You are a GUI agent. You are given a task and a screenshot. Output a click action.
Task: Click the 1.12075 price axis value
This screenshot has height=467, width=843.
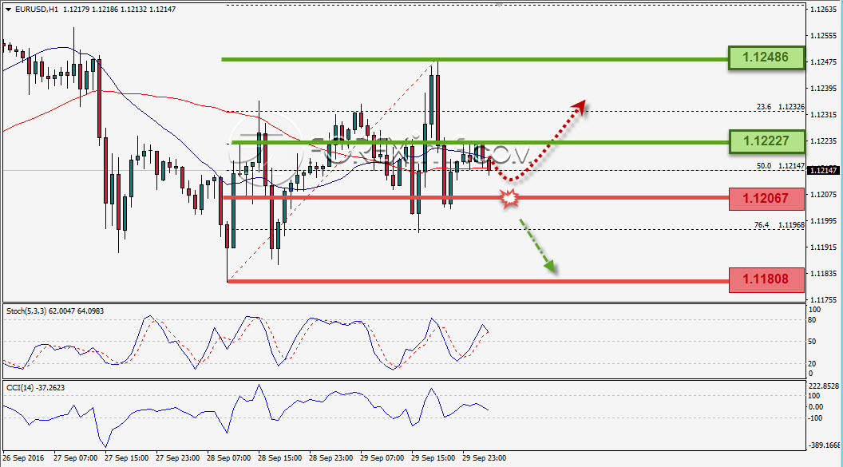pos(823,195)
